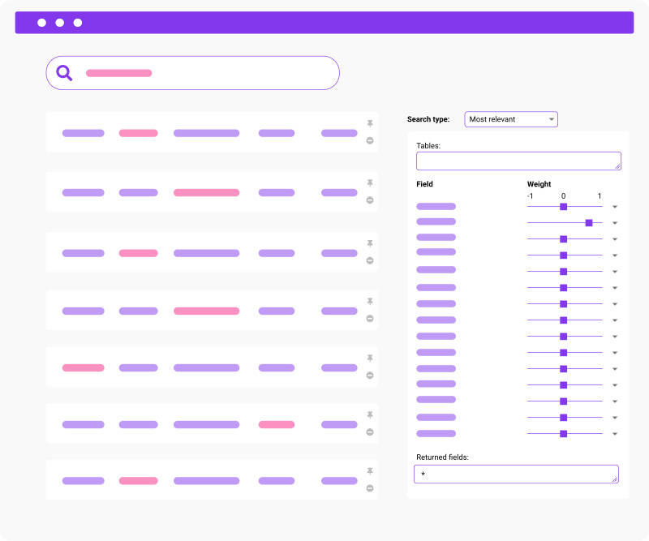Screen dimensions: 649x541
Task: Remove the first search result row
Action: pyautogui.click(x=370, y=140)
